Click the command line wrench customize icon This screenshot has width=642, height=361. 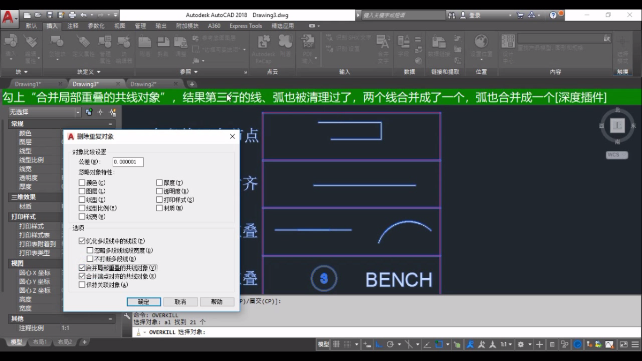[127, 316]
